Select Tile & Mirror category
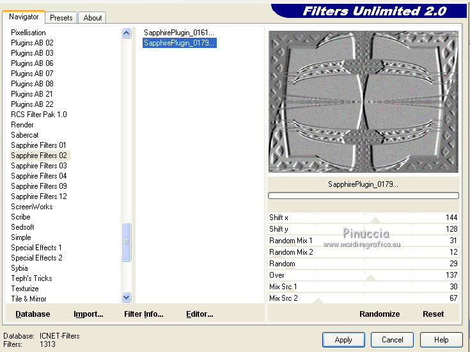Viewport: 470px width, 352px height. [29, 299]
